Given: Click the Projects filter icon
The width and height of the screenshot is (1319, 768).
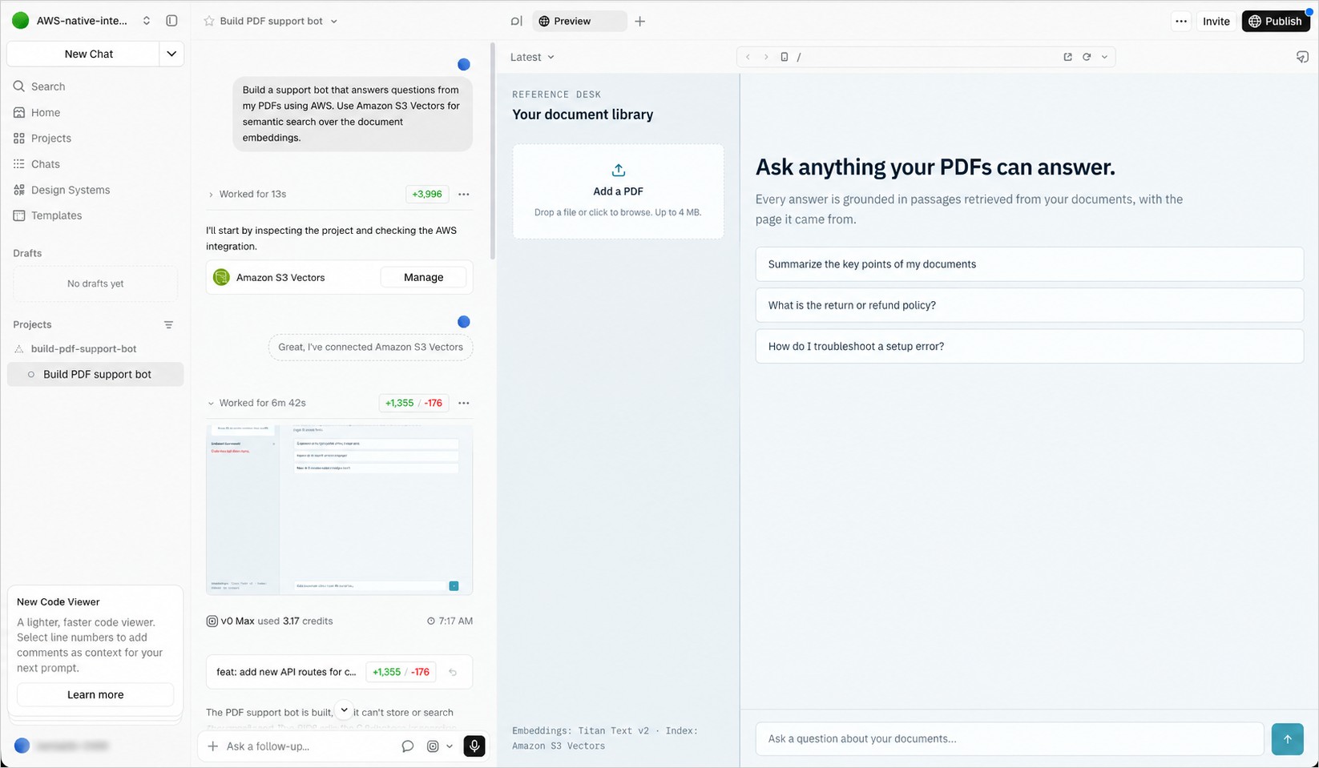Looking at the screenshot, I should pos(168,324).
